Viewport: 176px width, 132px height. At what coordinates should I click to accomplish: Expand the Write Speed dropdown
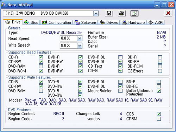click(80, 46)
